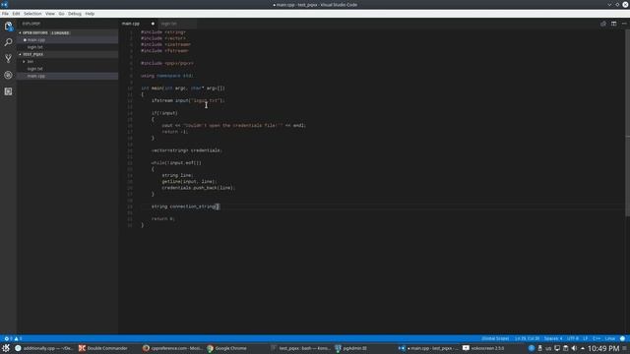This screenshot has width=630, height=354.
Task: Change the UTF-8 file encoding
Action: 573,338
